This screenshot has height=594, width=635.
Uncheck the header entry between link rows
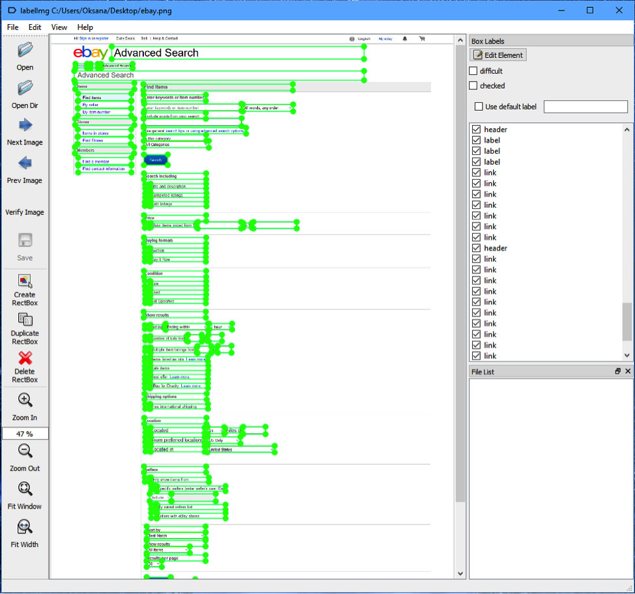[477, 248]
